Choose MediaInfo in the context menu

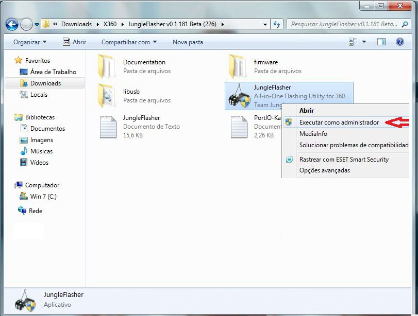346,134
